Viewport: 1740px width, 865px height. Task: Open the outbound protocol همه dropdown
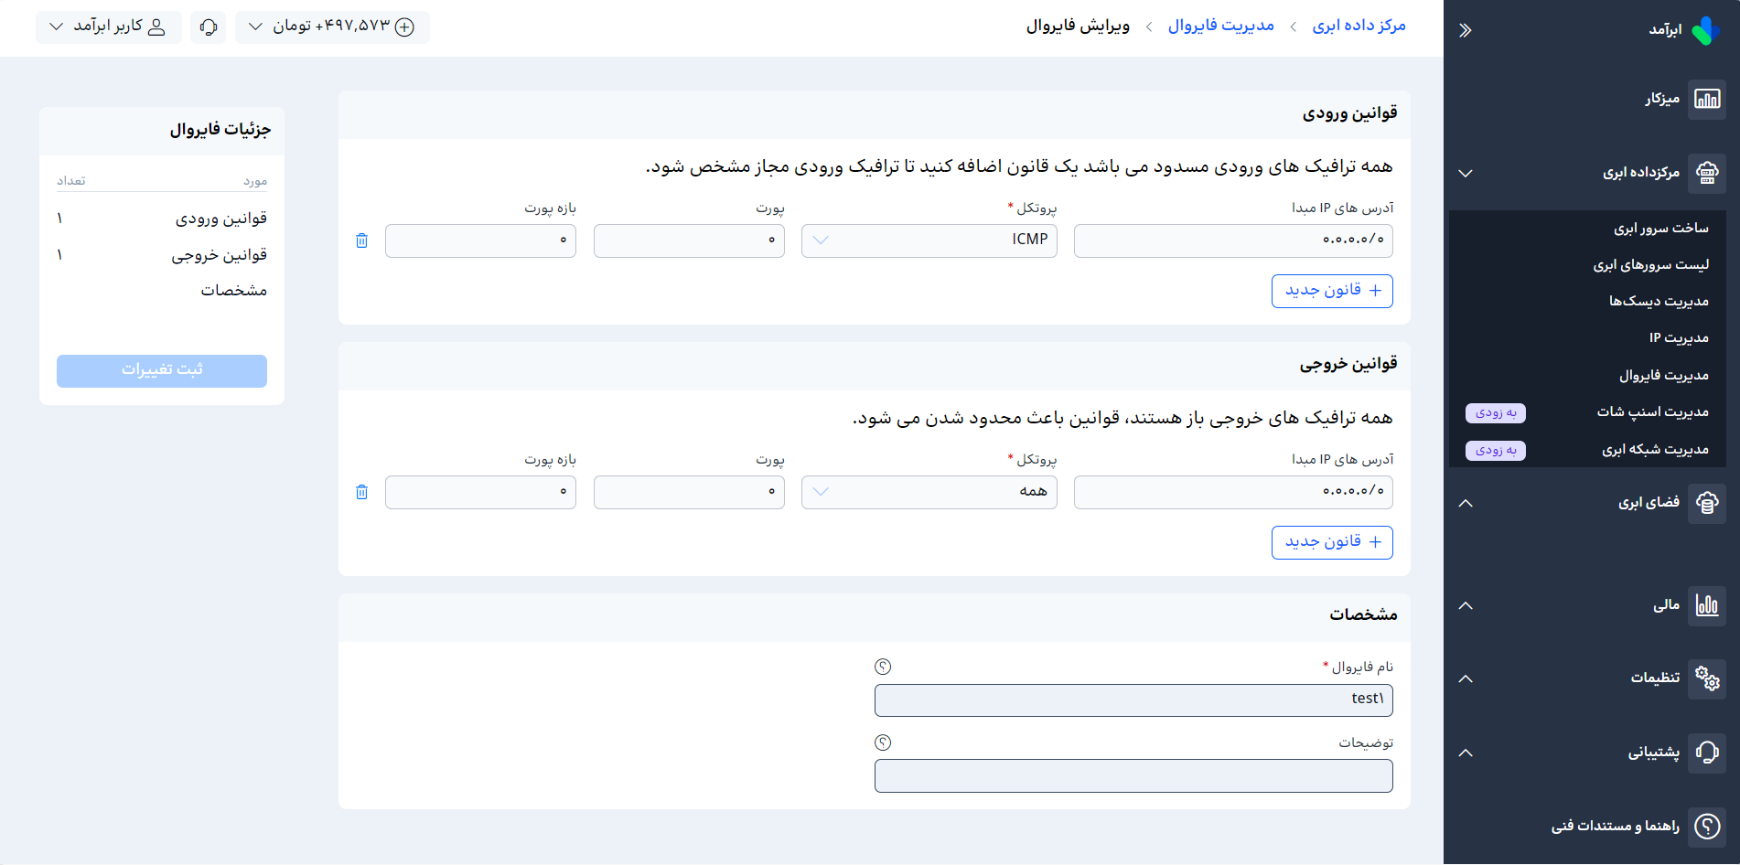click(929, 492)
